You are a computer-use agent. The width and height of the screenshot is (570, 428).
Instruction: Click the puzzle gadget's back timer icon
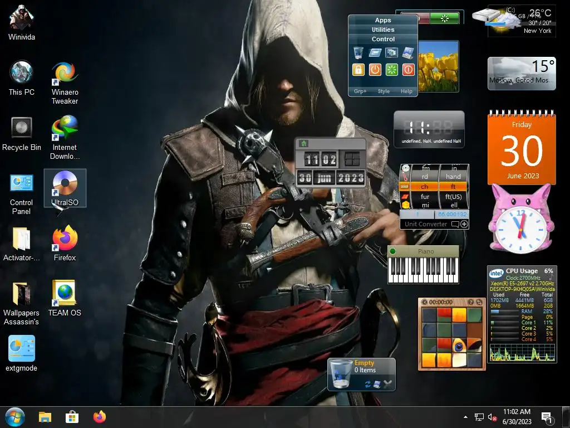click(x=424, y=302)
